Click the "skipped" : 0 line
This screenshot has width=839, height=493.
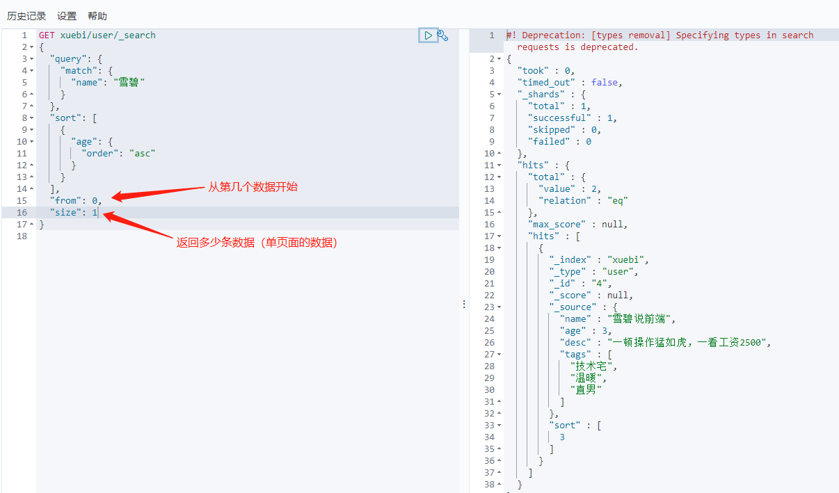[x=564, y=130]
